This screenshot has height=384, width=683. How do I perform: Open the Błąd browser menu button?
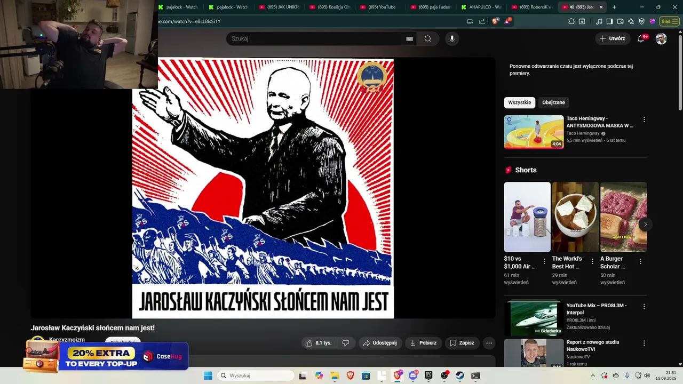[x=669, y=21]
